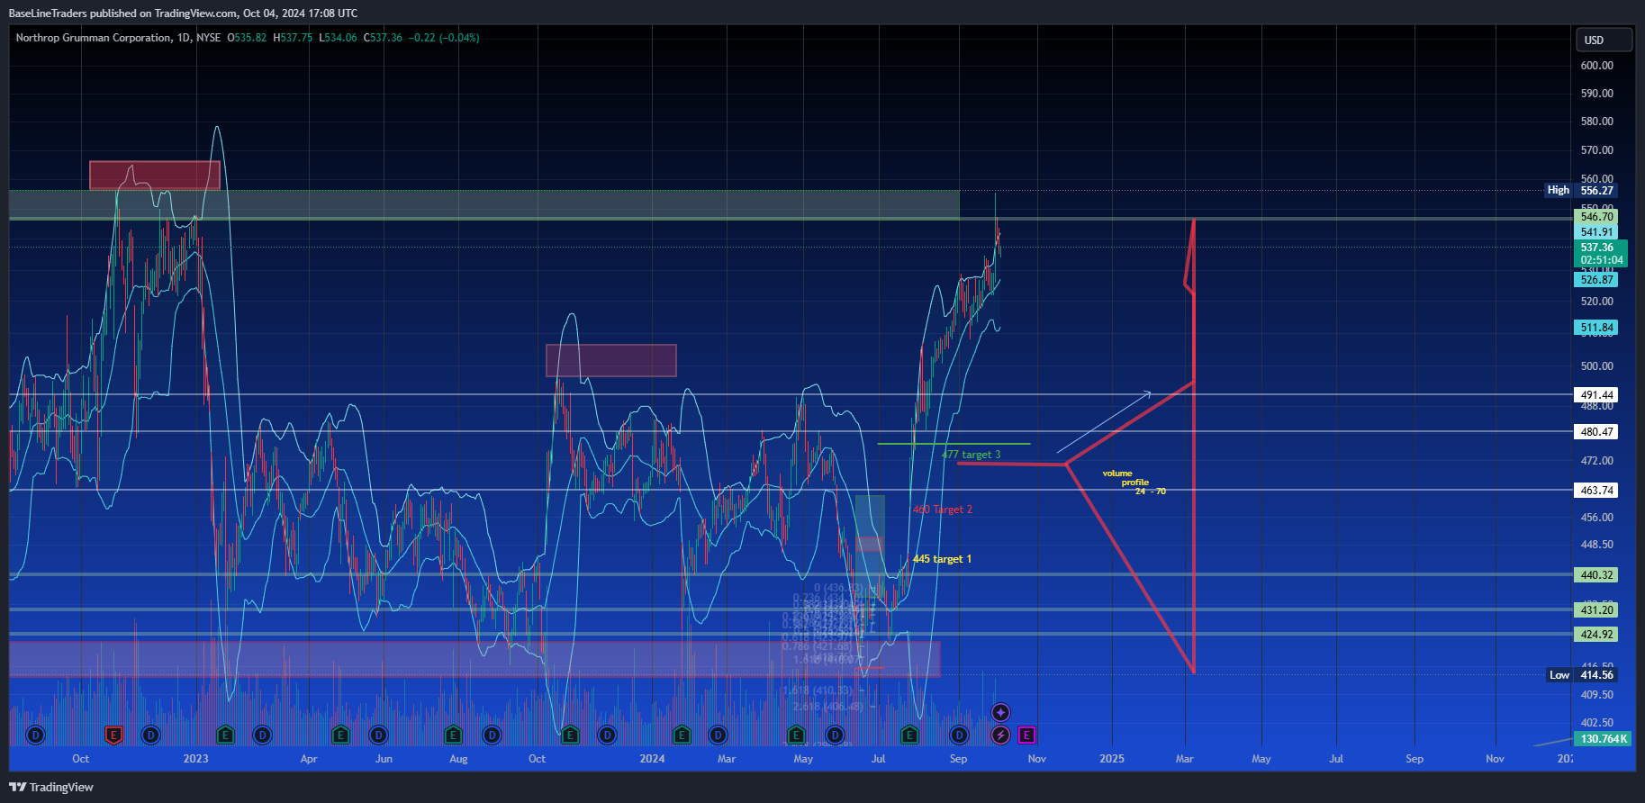Click the 600.00 level on price axis
Viewport: 1645px width, 803px height.
point(1596,66)
